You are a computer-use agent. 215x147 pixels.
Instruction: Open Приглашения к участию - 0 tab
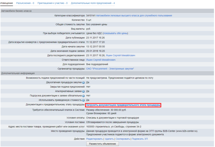52,3
